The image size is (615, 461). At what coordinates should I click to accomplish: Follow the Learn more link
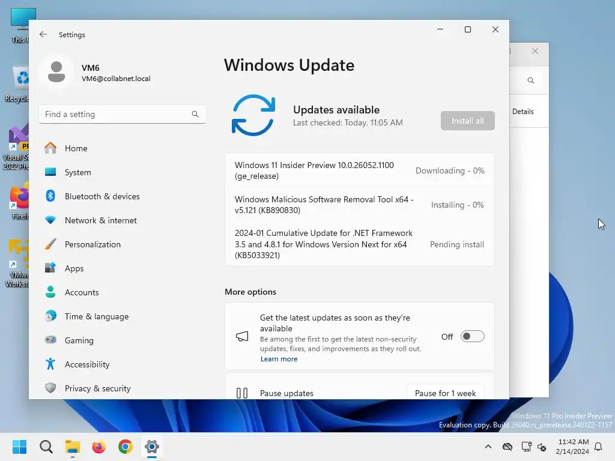point(279,359)
